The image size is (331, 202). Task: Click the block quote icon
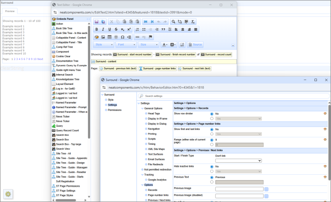click(163, 29)
